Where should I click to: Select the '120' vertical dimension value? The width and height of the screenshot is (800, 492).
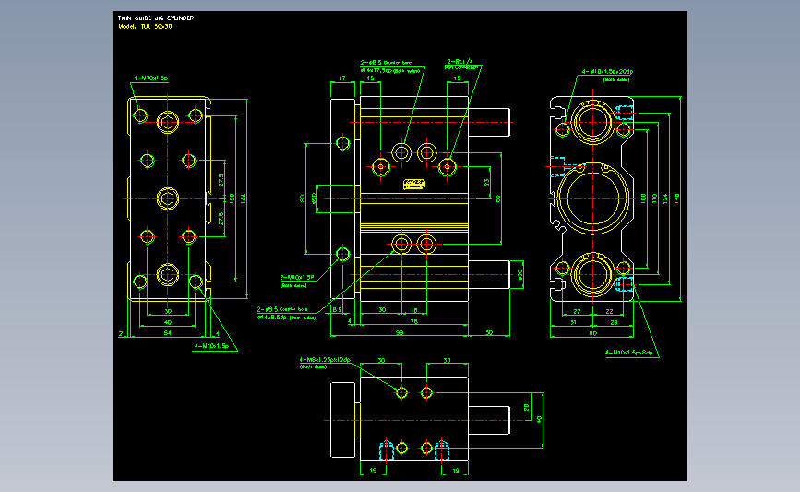(x=233, y=198)
